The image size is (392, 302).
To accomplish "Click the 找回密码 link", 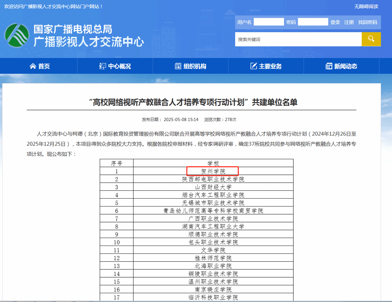I will [367, 22].
